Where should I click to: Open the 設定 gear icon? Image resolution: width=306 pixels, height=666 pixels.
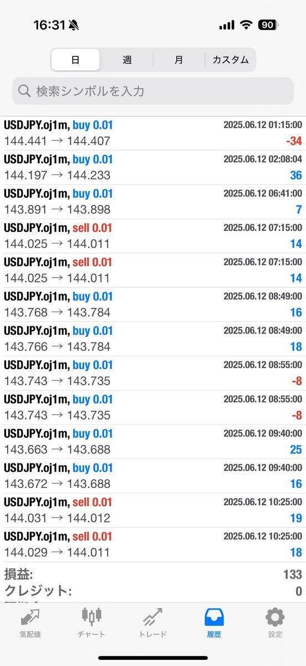(275, 617)
